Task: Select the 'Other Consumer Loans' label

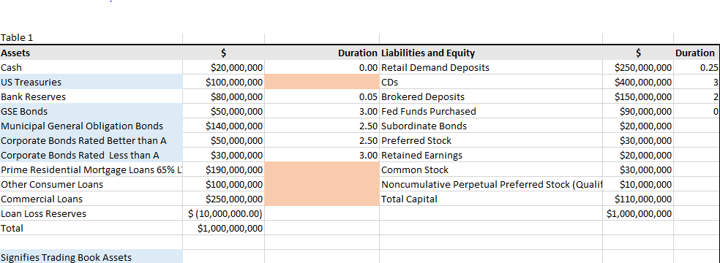Action: coord(91,185)
